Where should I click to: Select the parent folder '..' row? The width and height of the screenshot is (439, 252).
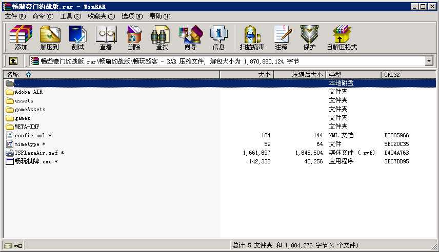219,83
